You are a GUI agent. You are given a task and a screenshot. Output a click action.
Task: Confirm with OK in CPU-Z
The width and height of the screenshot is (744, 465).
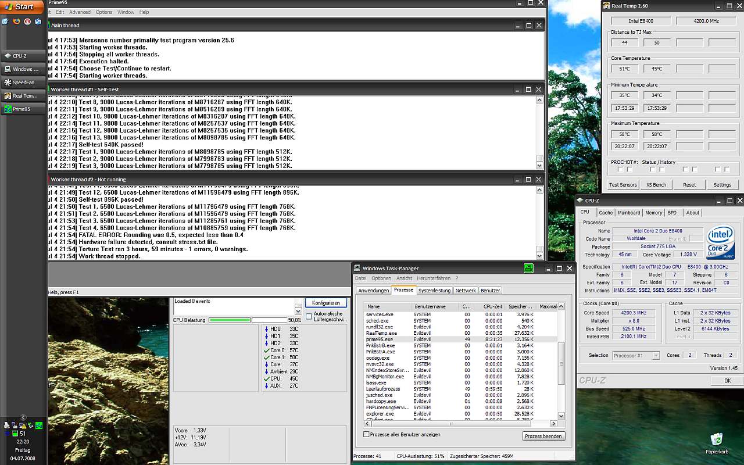727,381
